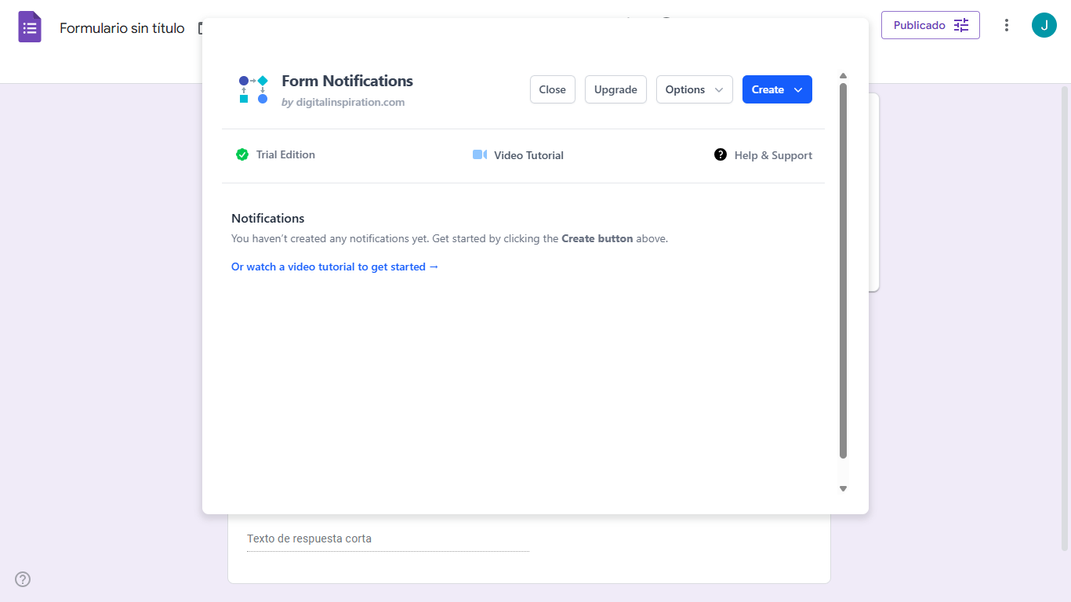Click the page's right-edge scrollbar
The height and width of the screenshot is (602, 1071).
(x=1065, y=317)
